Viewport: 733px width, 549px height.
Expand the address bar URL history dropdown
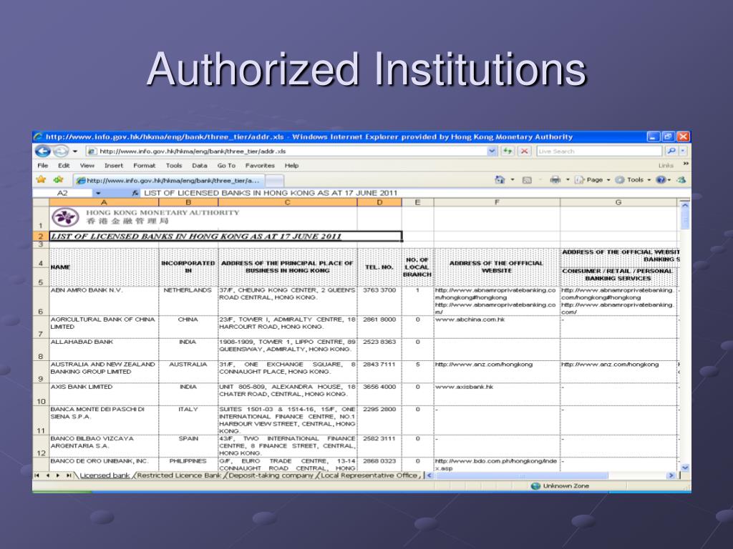coord(492,152)
